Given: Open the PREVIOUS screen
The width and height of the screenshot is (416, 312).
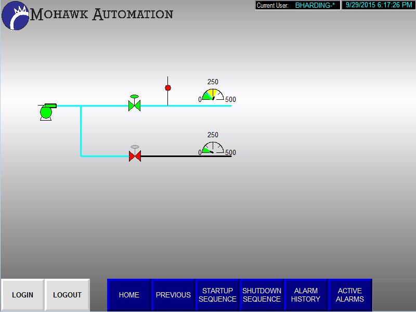Looking at the screenshot, I should point(173,295).
